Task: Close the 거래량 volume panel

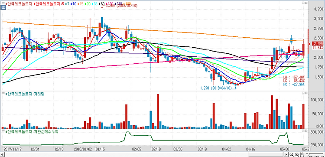Action: (x=306, y=93)
